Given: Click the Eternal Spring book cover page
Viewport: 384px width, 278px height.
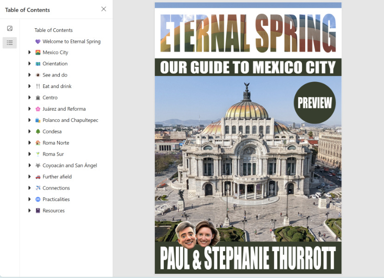Looking at the screenshot, I should point(248,138).
